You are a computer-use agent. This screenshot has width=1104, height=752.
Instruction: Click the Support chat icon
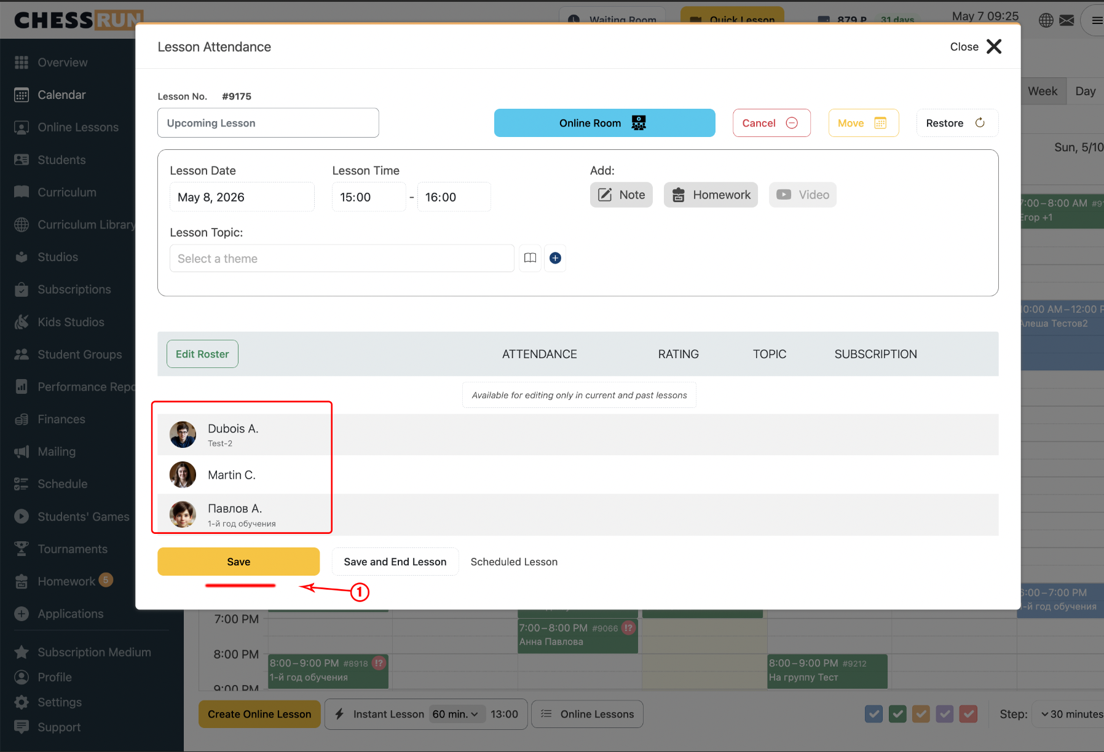pos(22,727)
